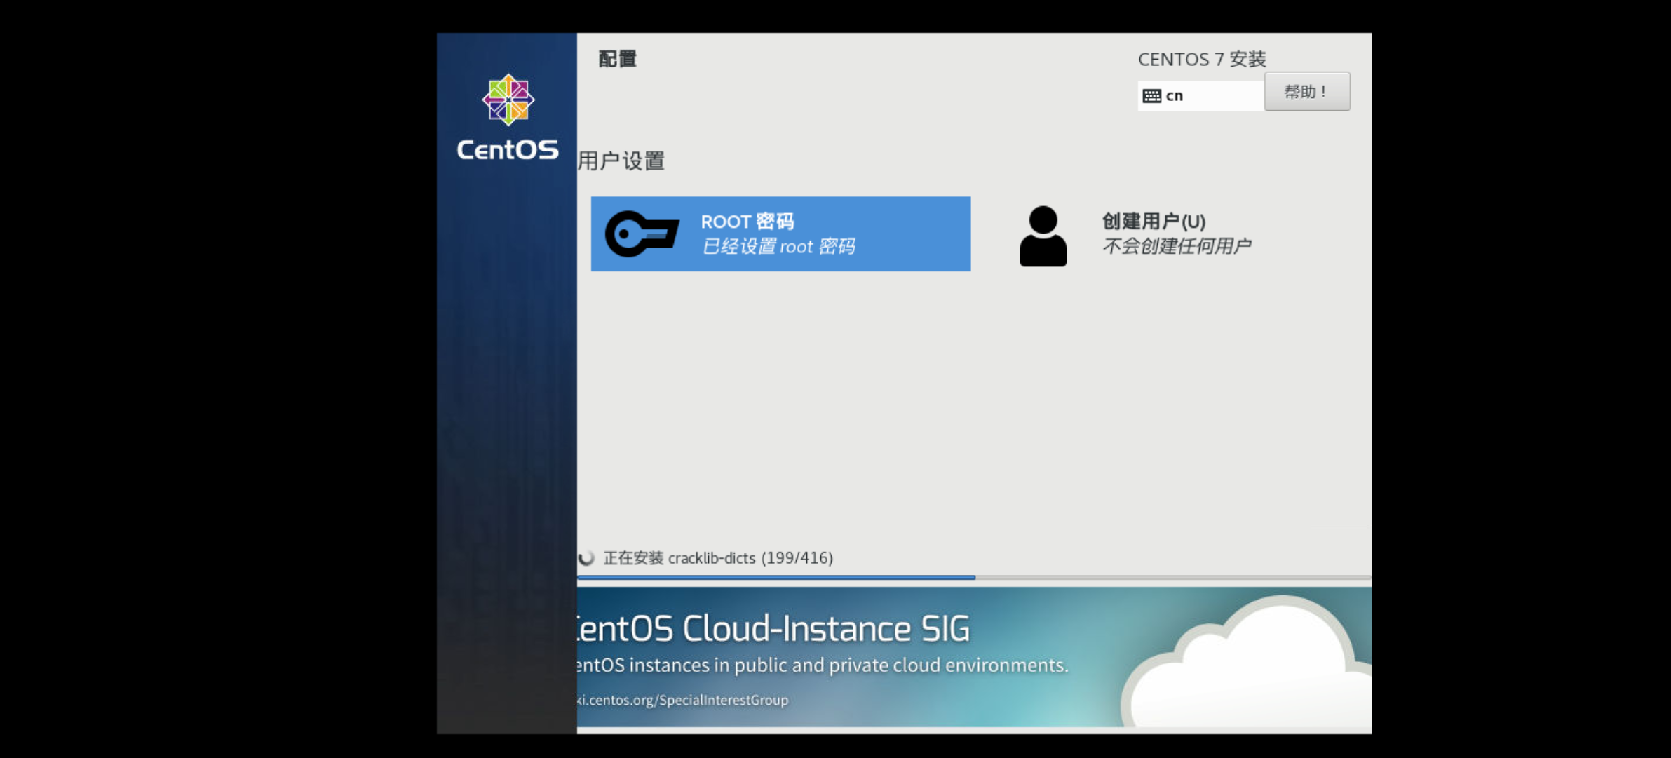Image resolution: width=1671 pixels, height=758 pixels.
Task: Click the Cloud-Instance SIG banner heading
Action: [x=773, y=628]
